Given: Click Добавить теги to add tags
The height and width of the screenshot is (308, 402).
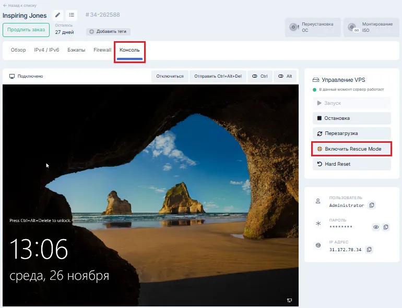Looking at the screenshot, I should point(109,31).
